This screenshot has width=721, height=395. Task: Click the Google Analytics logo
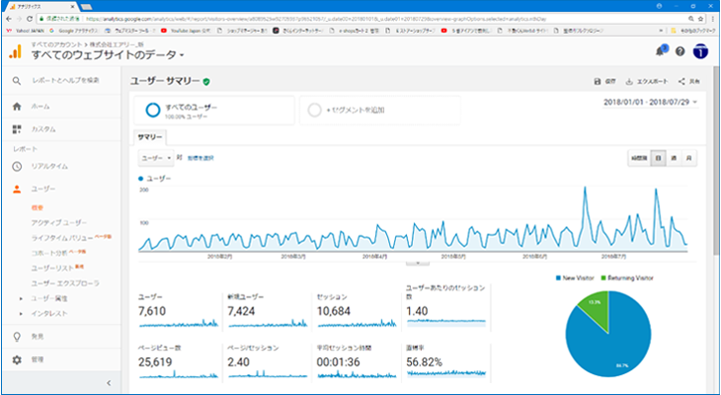[15, 51]
